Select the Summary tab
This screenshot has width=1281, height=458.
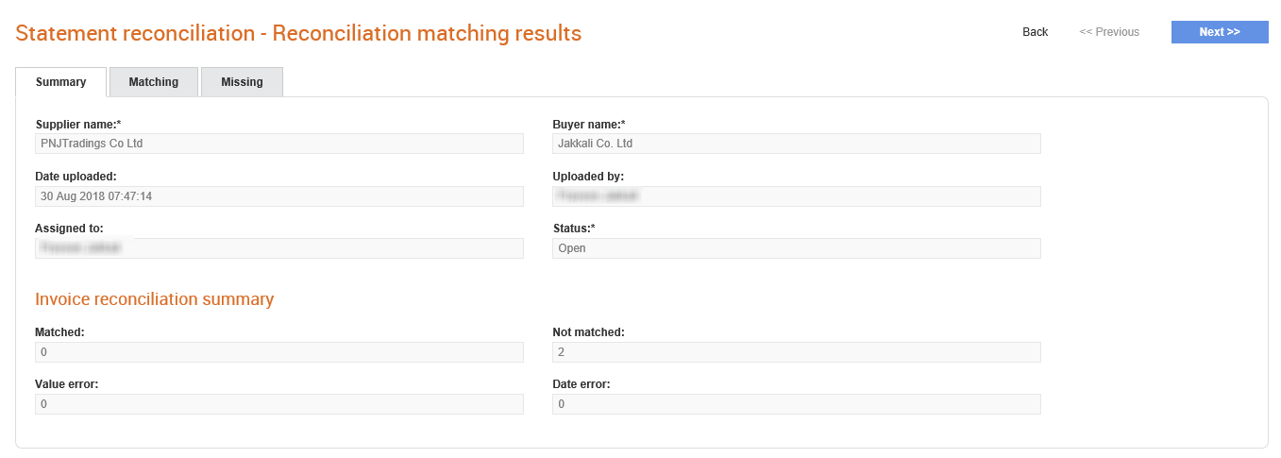(61, 82)
